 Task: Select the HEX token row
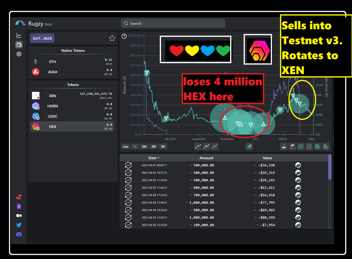(73, 127)
